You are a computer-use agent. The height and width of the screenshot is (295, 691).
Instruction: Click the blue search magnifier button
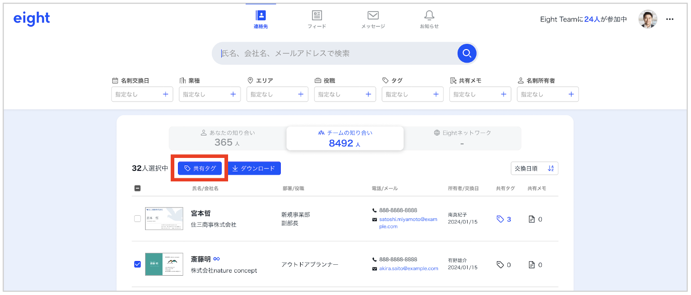(x=467, y=53)
